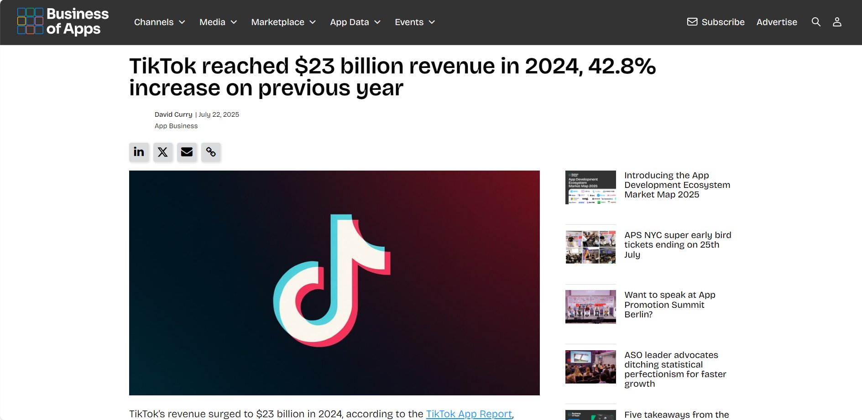Open author David Curry's page

173,114
